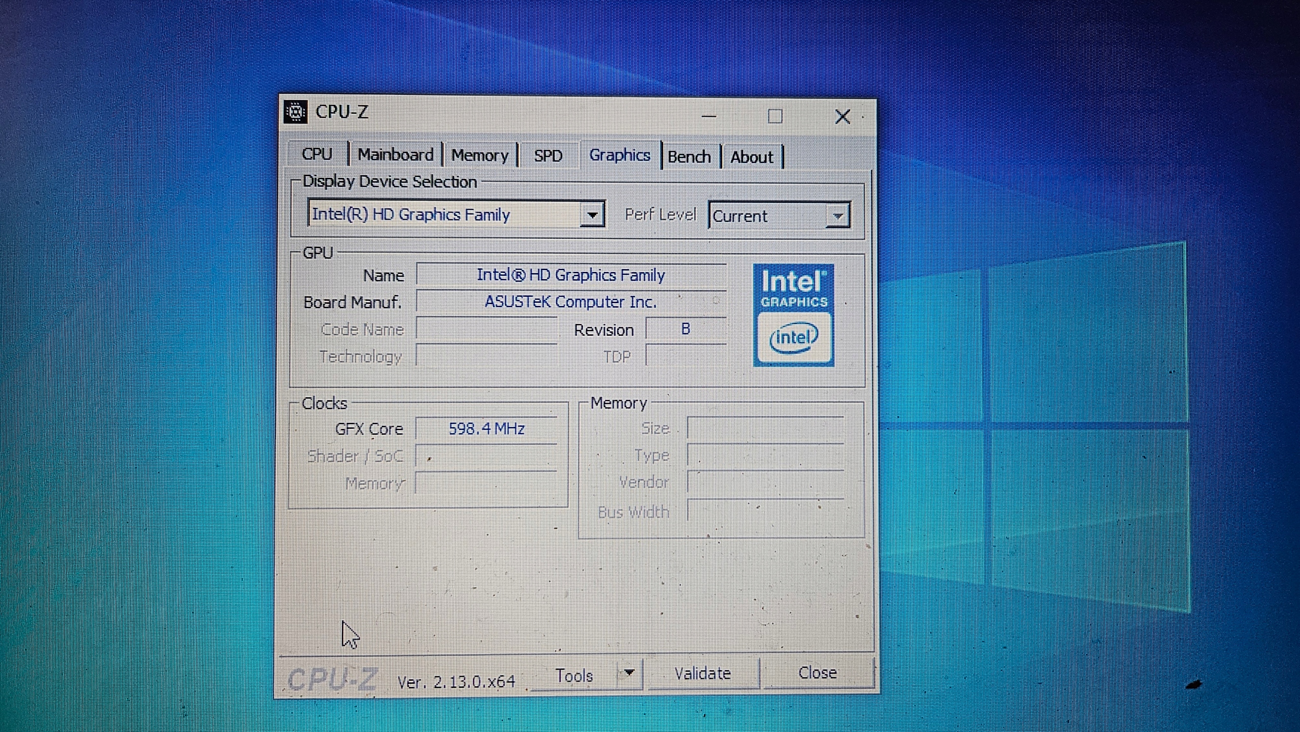1300x732 pixels.
Task: Click the 'Ver. 2.13.0.x64' version text
Action: 456,681
